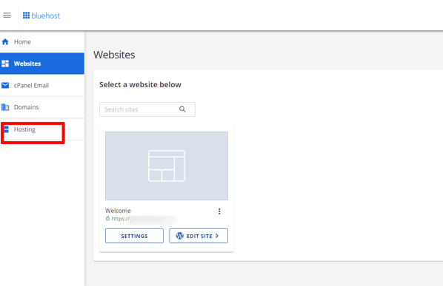Click the green padlock icon

pyautogui.click(x=107, y=218)
